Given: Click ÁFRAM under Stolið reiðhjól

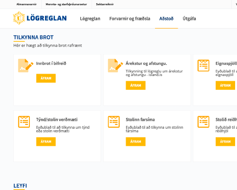Looking at the screenshot, I should coord(225,142).
